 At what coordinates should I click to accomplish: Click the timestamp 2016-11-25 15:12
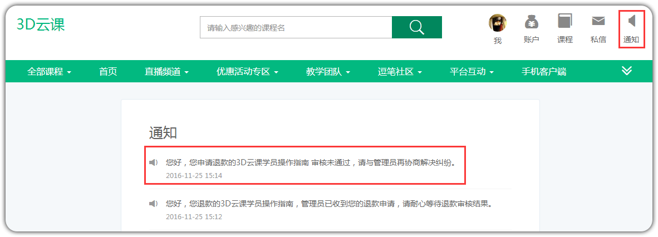tap(194, 218)
